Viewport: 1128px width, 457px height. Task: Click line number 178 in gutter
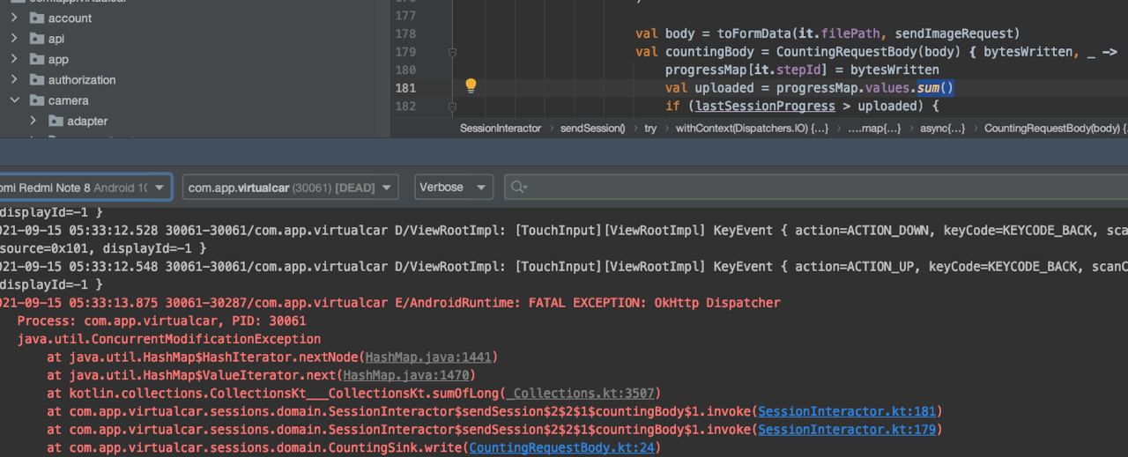405,33
